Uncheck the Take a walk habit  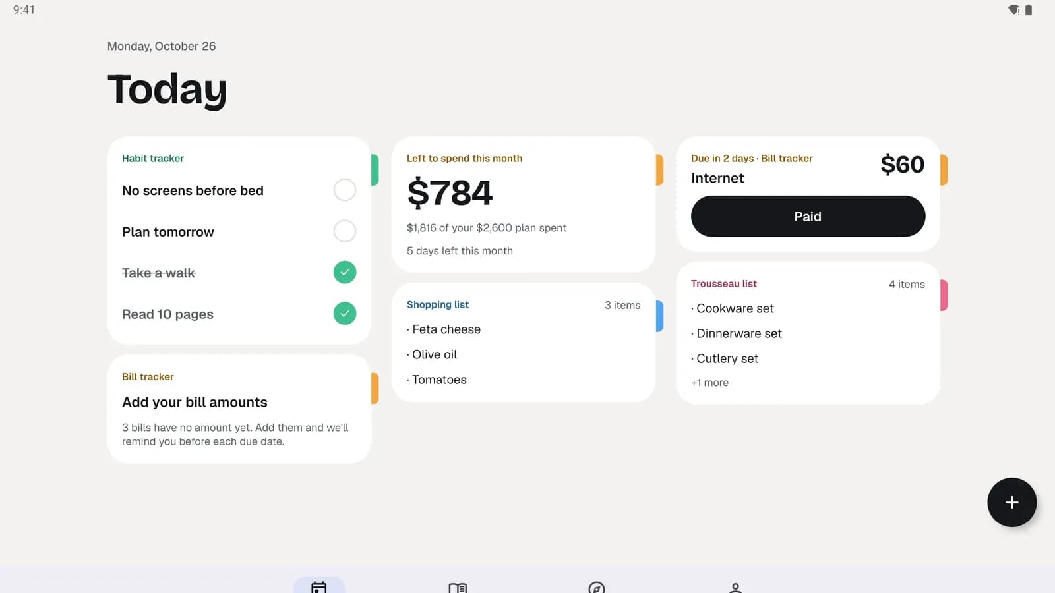point(345,272)
